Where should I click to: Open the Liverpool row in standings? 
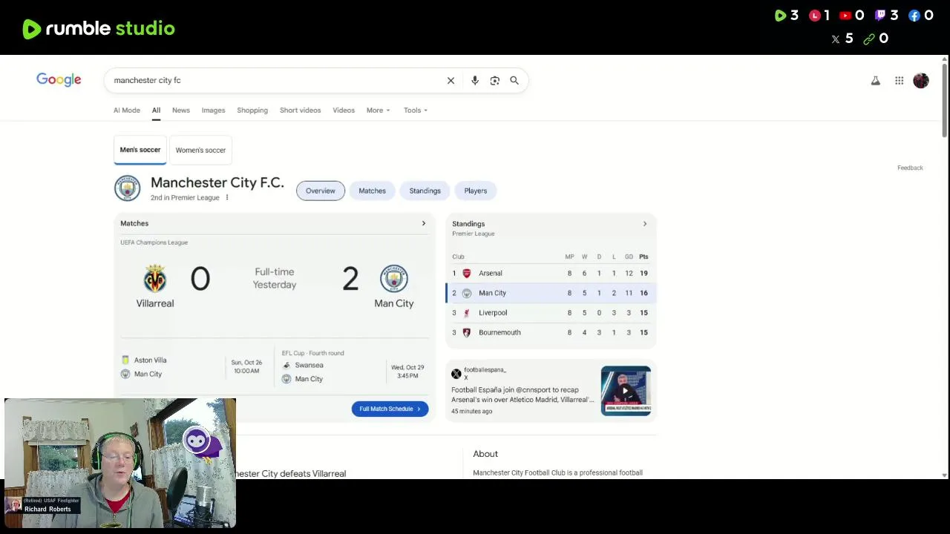click(551, 313)
